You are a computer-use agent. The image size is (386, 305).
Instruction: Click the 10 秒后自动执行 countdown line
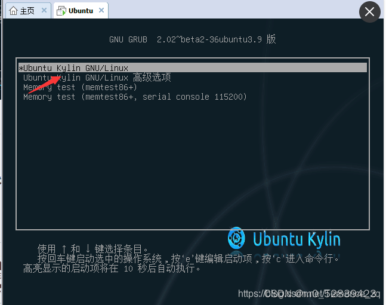click(112, 269)
